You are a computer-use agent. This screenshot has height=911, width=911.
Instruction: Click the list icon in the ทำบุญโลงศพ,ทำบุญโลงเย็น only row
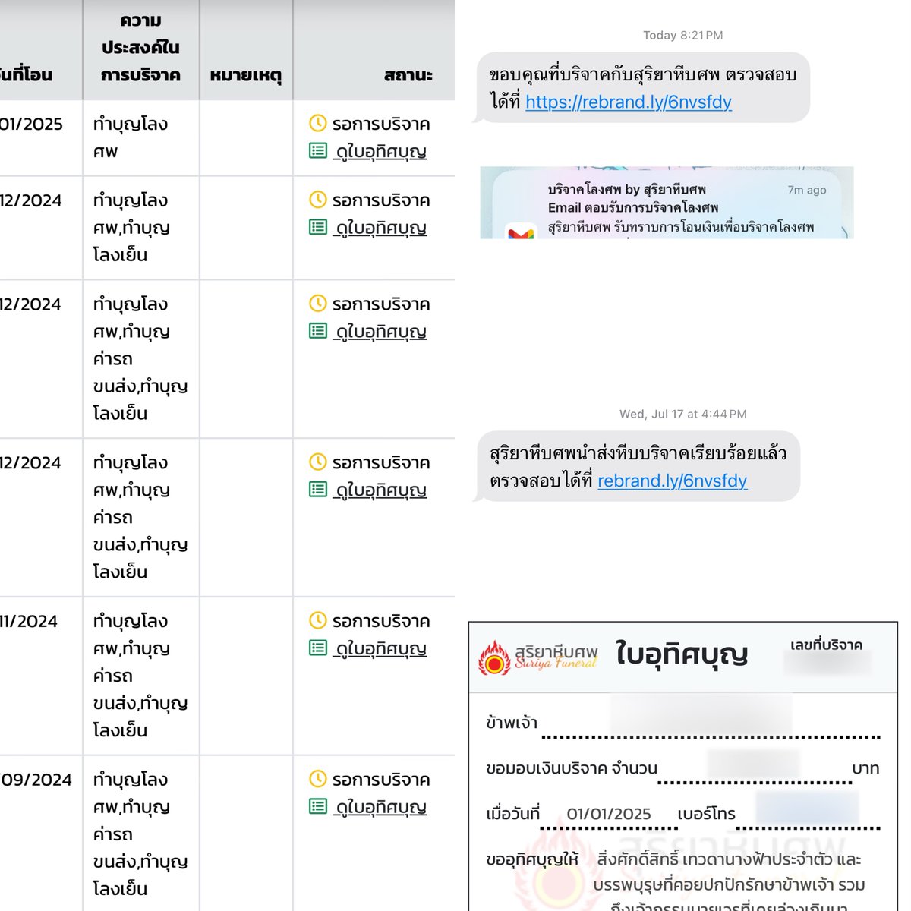[318, 227]
